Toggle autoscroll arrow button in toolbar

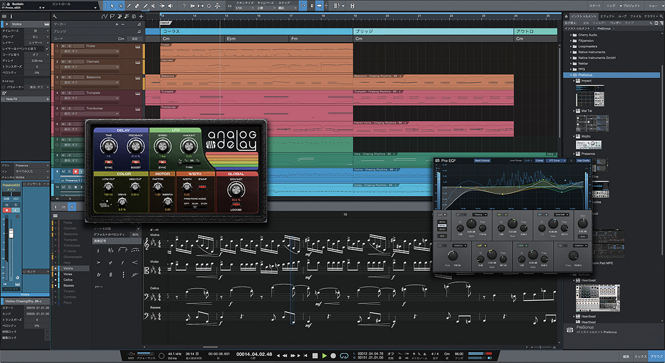coord(320,6)
